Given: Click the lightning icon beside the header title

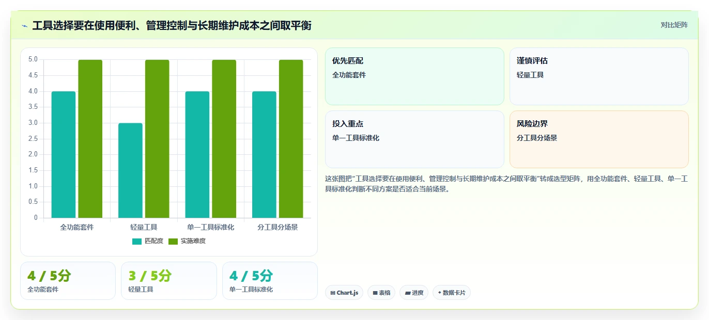Looking at the screenshot, I should coord(24,26).
